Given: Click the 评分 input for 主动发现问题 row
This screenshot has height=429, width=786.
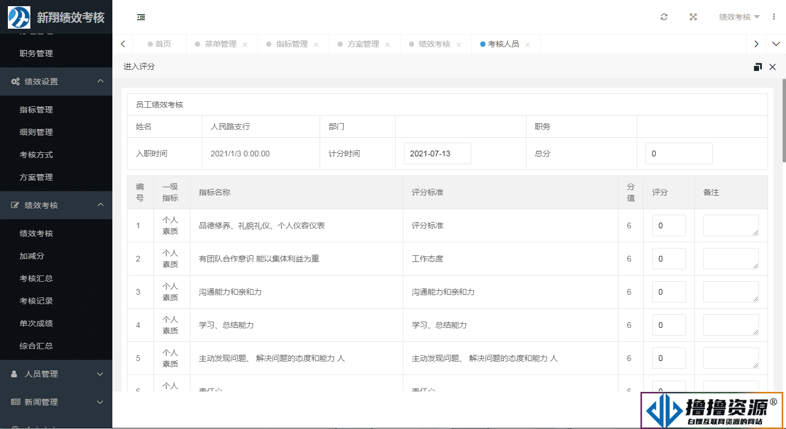Looking at the screenshot, I should (x=669, y=358).
